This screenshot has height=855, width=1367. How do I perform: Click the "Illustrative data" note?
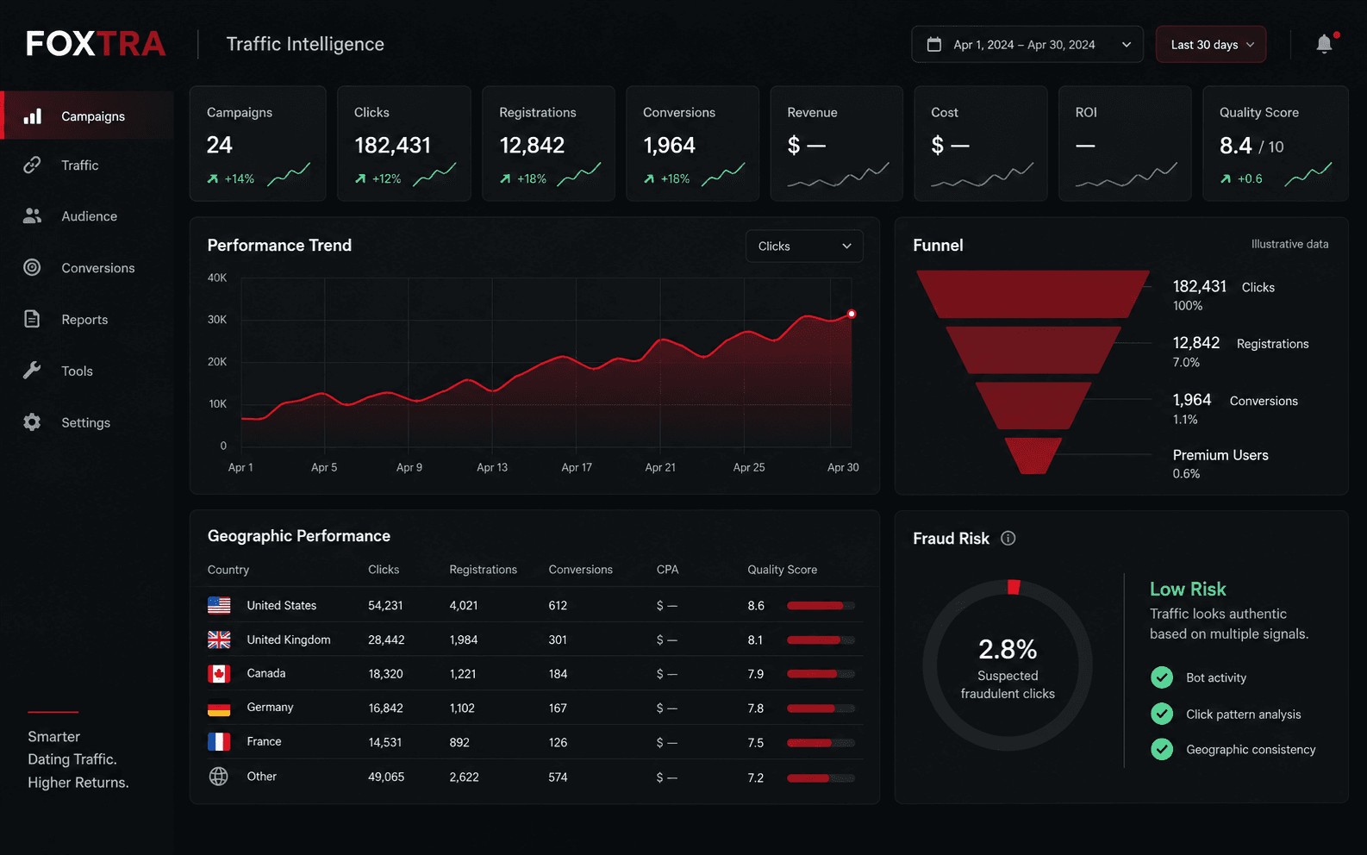pyautogui.click(x=1289, y=244)
